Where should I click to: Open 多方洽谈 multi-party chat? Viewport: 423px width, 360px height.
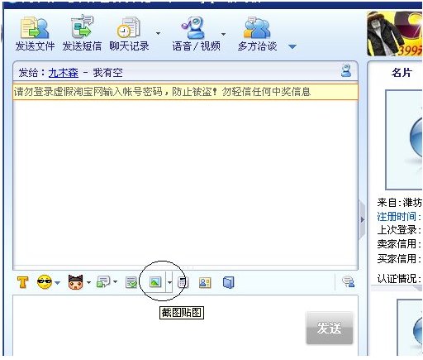click(257, 34)
